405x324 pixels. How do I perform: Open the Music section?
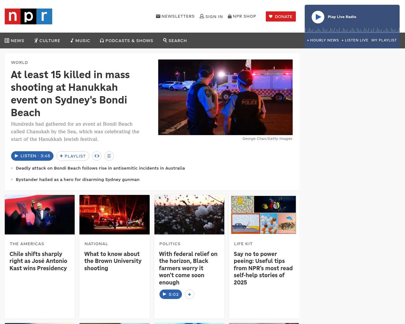[80, 40]
